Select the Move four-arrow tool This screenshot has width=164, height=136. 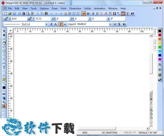4,35
